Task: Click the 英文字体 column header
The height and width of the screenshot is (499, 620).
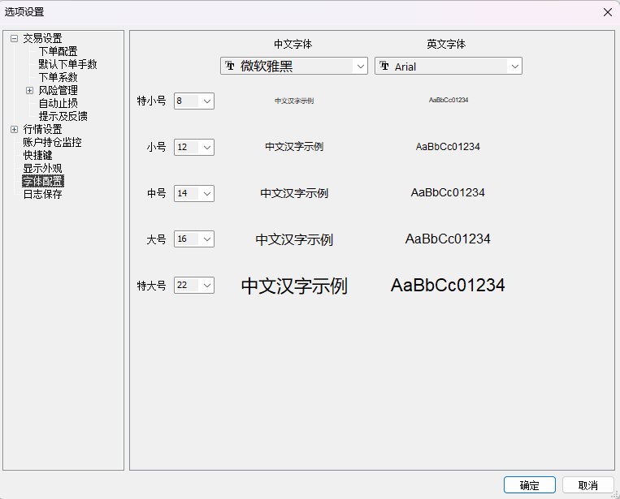Action: 446,44
